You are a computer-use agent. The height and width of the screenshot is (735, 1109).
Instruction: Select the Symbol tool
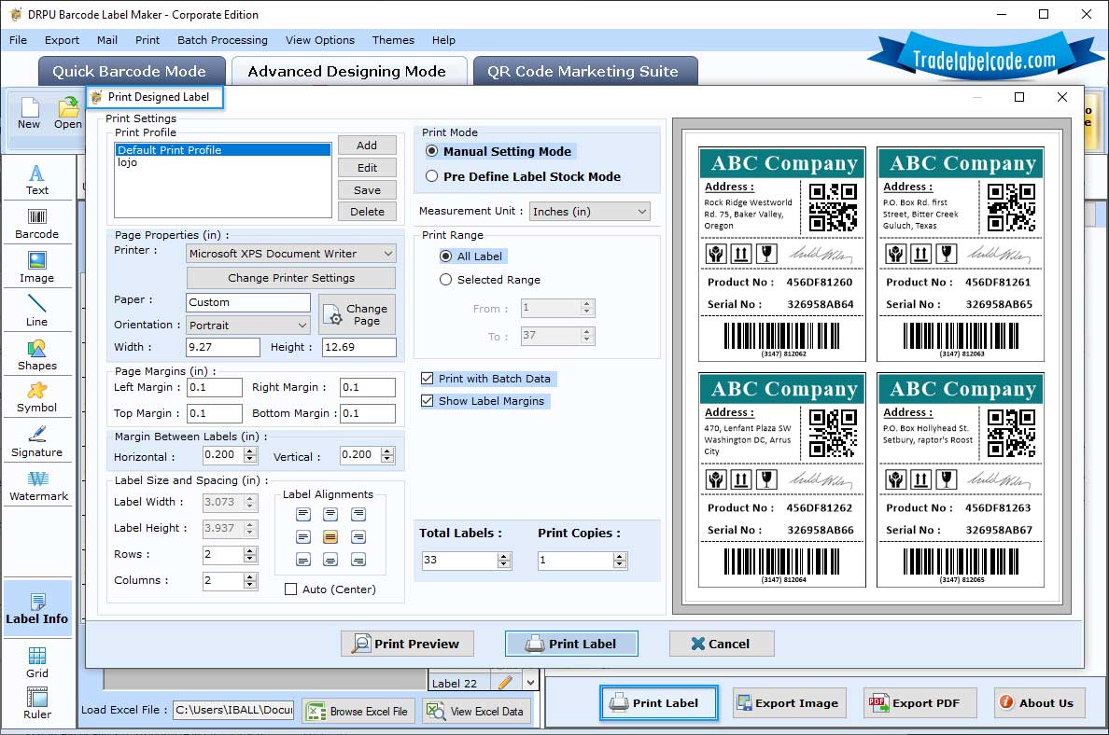(x=36, y=397)
